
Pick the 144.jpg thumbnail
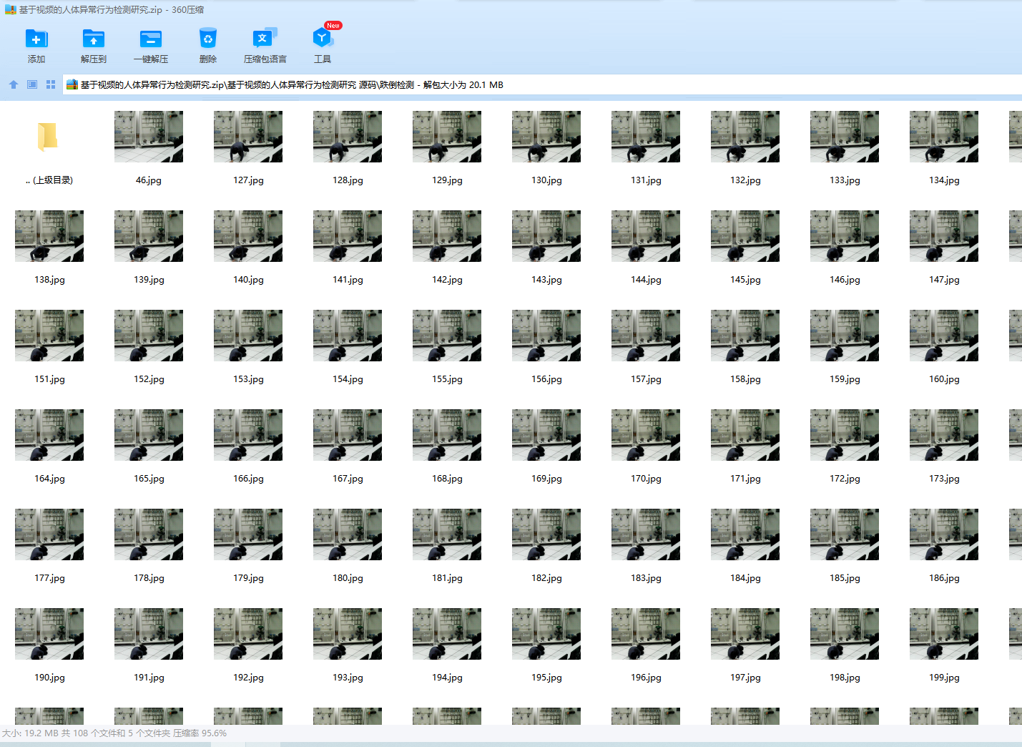(646, 236)
